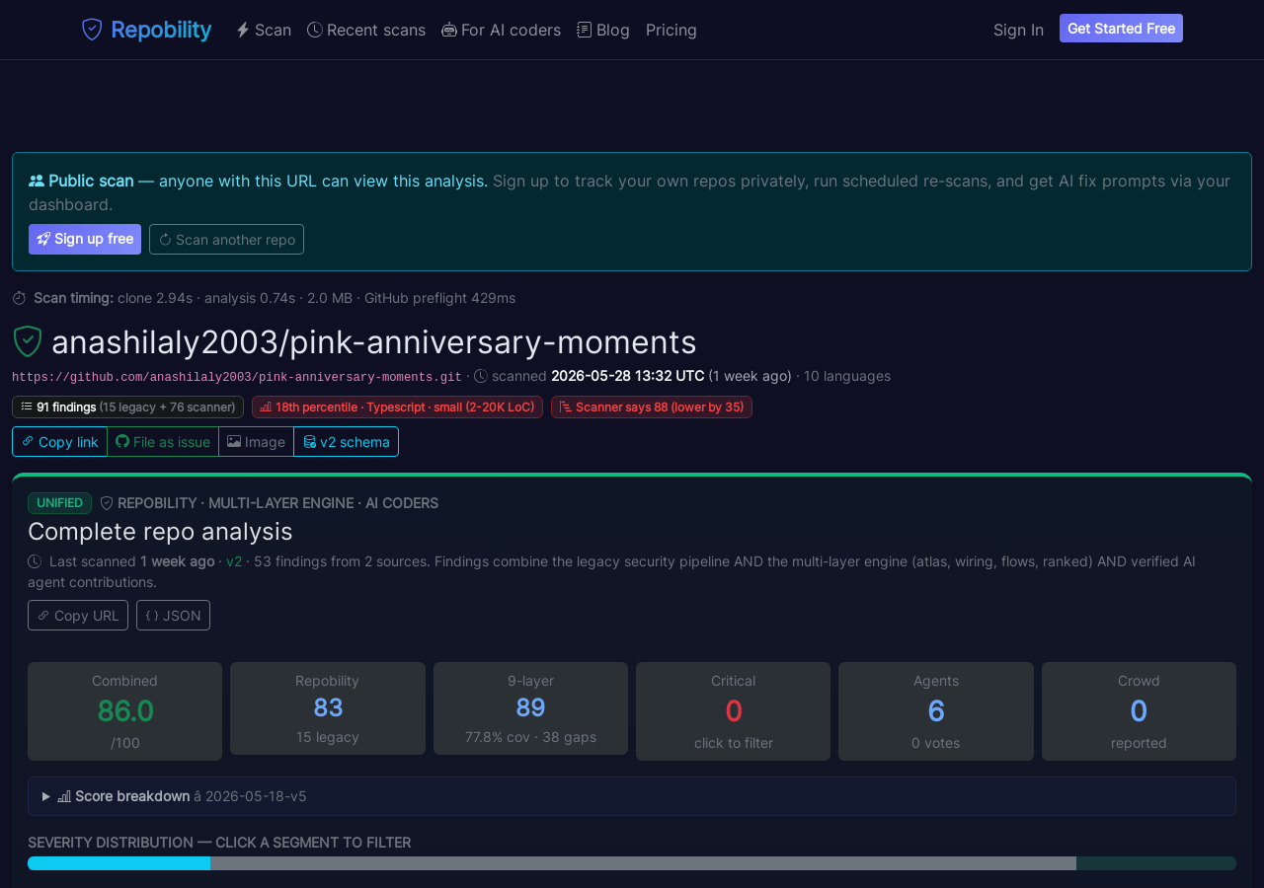Click the Image button
Screen dimensions: 1264x888
click(x=256, y=442)
